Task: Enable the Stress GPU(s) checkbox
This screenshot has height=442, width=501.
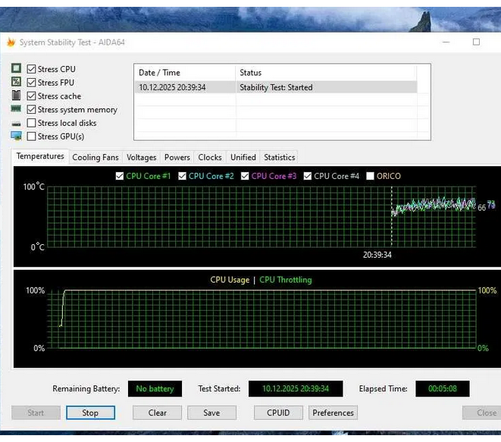Action: (32, 136)
